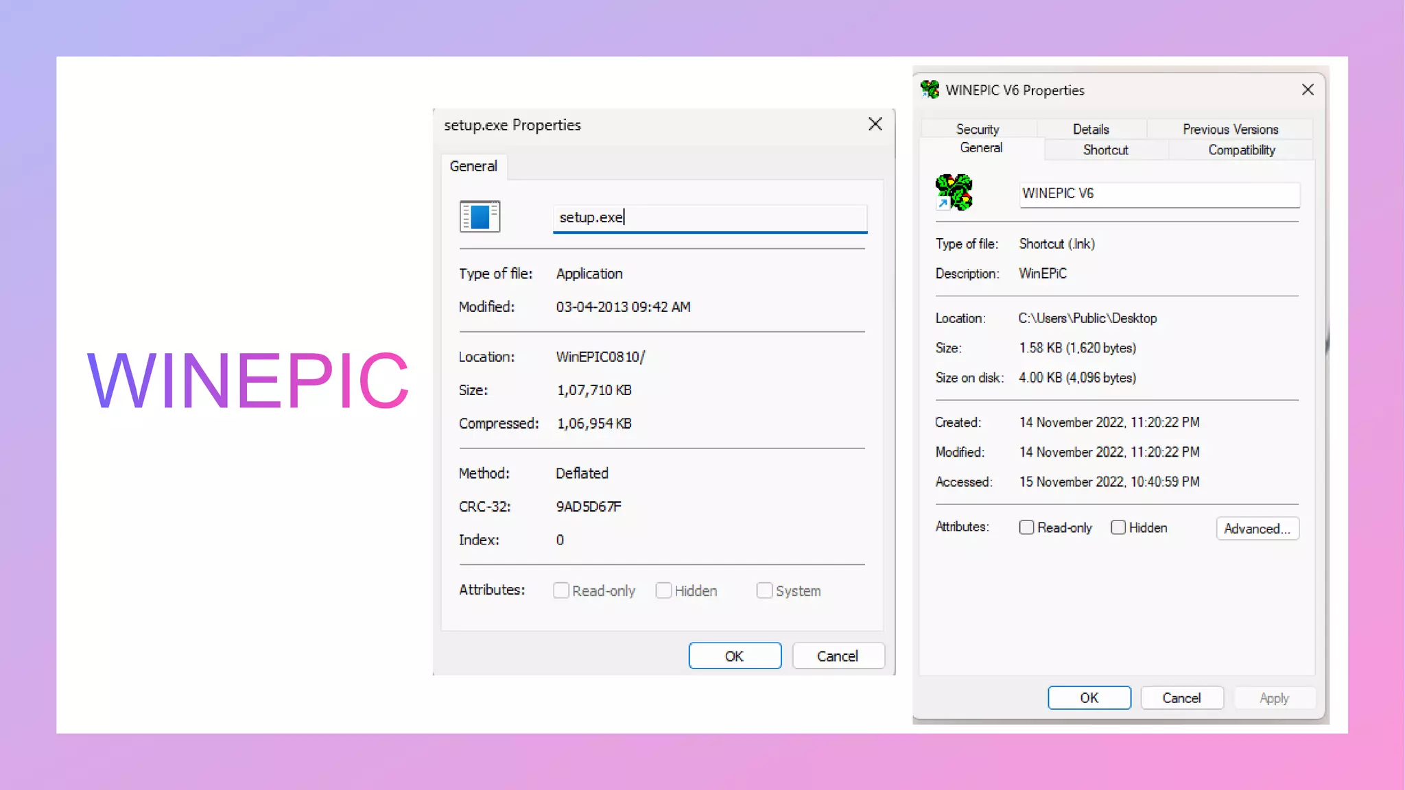
Task: Click the WINEPIC title bar icon
Action: 930,90
